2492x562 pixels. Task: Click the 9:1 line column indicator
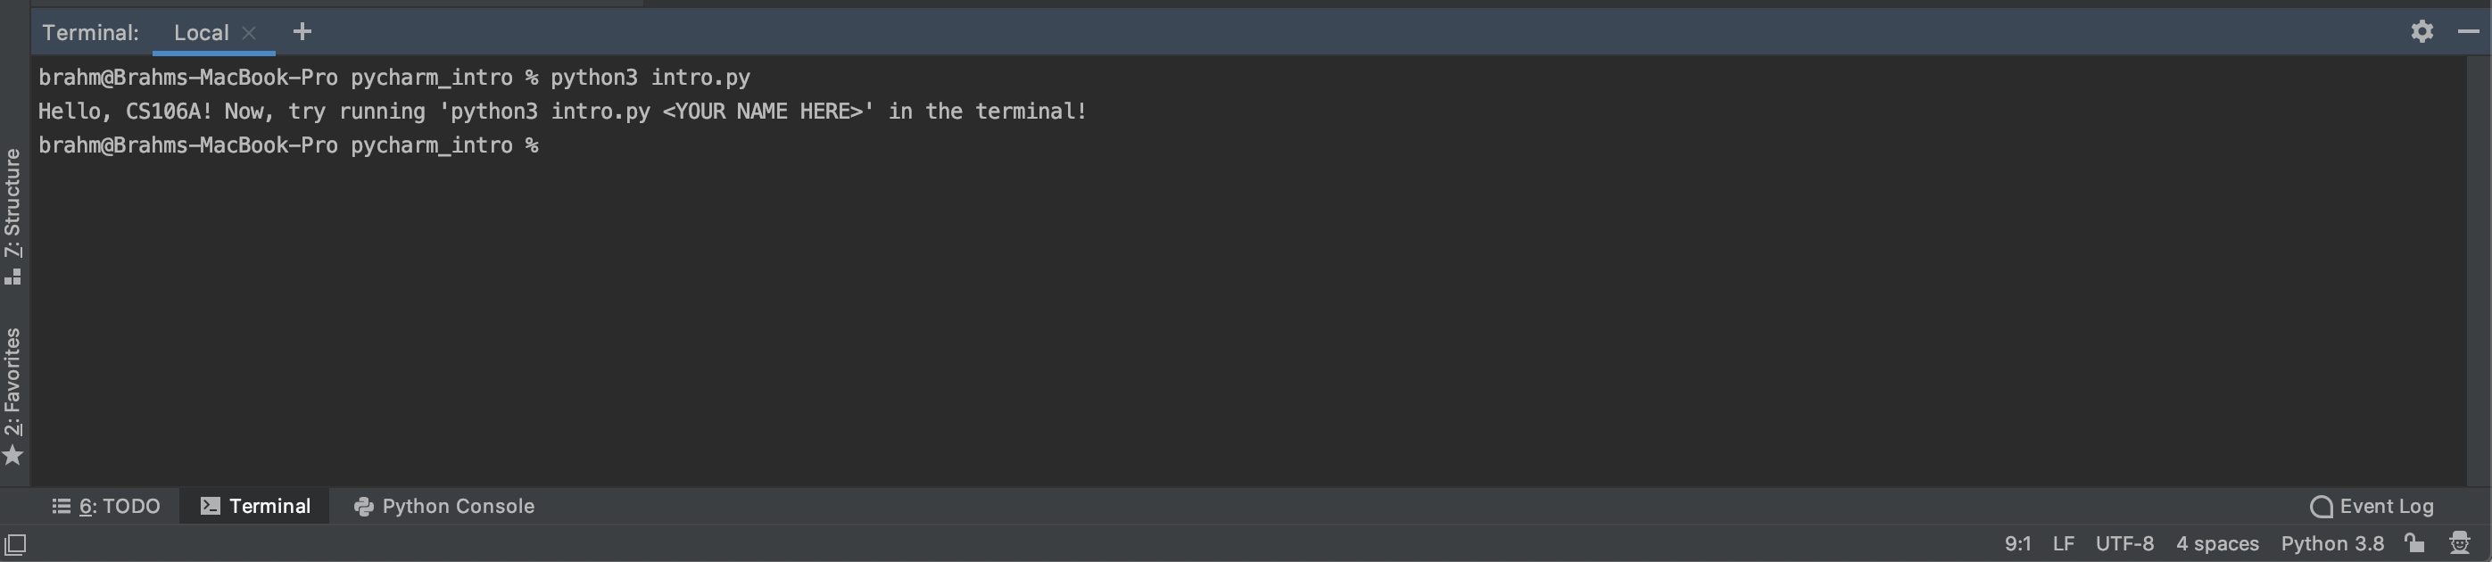[x=2019, y=542]
